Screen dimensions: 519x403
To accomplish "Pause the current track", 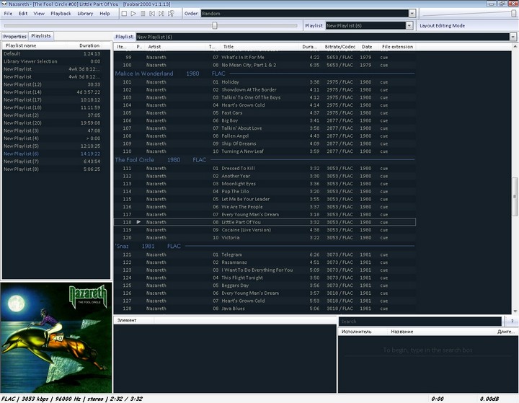I will [143, 13].
